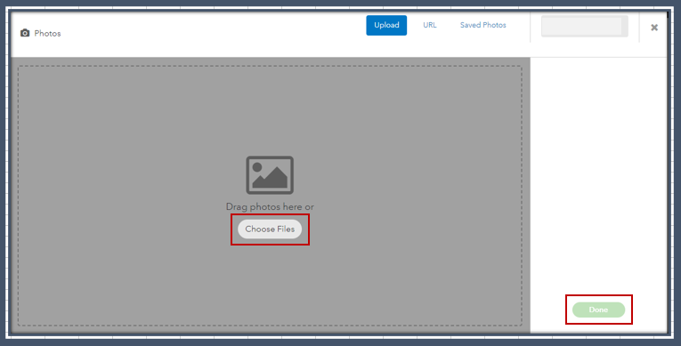Click the "Drag photos here or" text

(270, 206)
